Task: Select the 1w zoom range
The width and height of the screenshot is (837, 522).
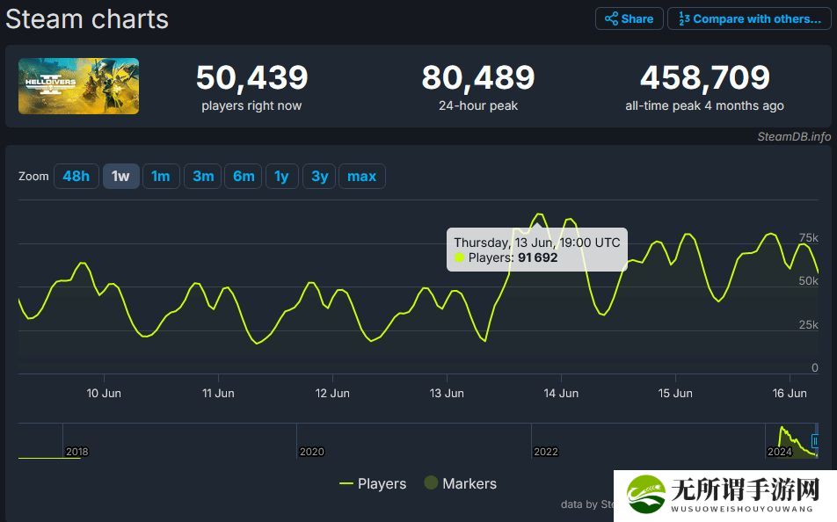Action: click(x=120, y=176)
